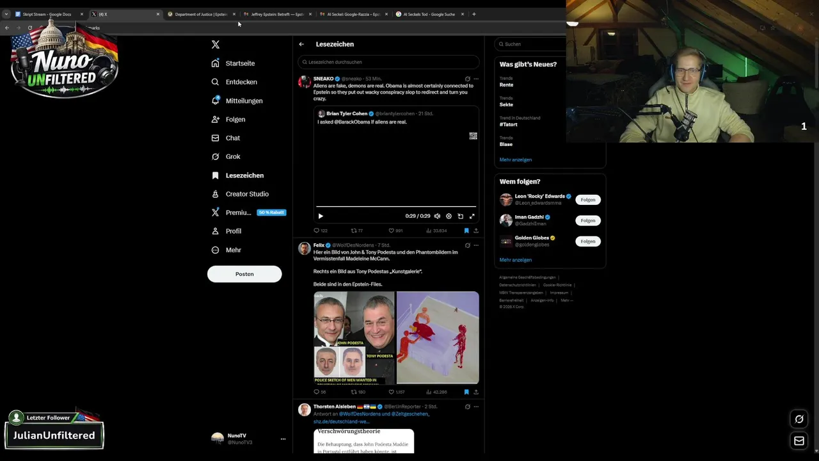Click the video progress bar
Screen dimensions: 819x461
pyautogui.click(x=395, y=207)
